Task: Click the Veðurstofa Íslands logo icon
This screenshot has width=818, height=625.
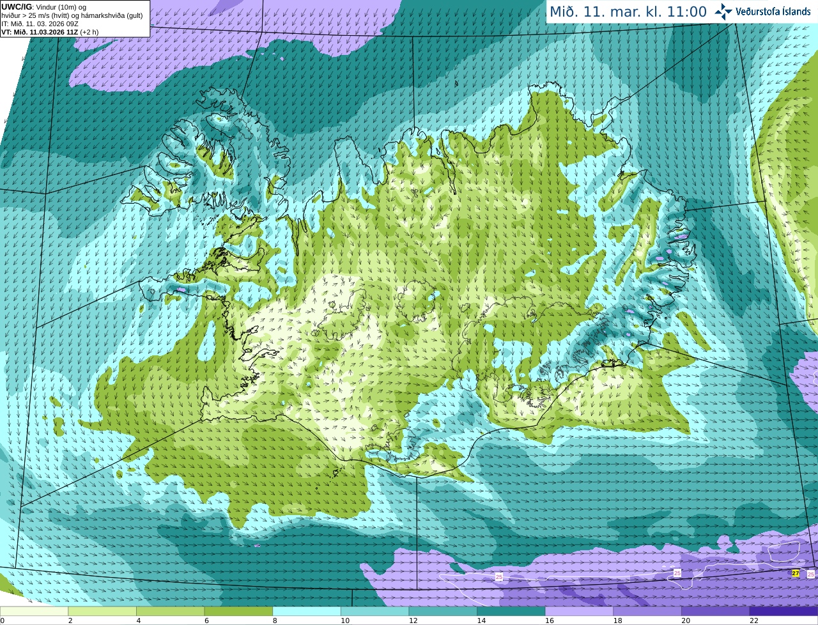Action: click(x=723, y=12)
